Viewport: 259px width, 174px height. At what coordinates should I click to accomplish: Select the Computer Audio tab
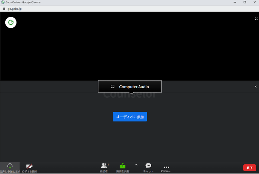tap(130, 86)
